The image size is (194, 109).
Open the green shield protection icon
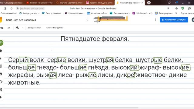182,8
